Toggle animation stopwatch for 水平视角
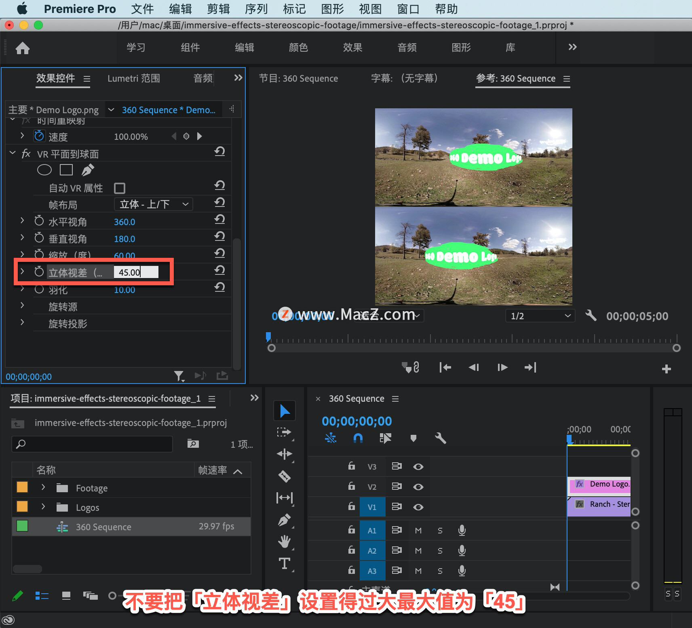692x628 pixels. [x=39, y=221]
